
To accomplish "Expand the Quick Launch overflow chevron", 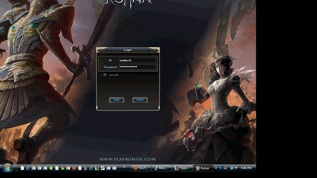I will (x=124, y=167).
